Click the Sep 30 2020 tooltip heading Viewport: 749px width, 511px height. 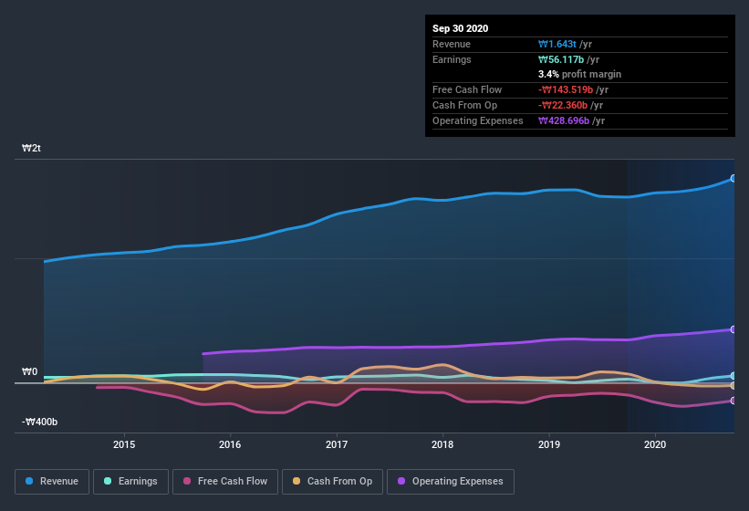[x=461, y=28]
